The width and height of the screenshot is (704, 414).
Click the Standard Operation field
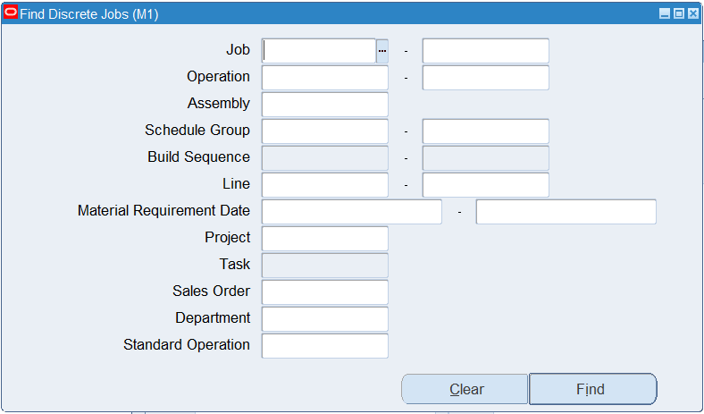point(324,346)
